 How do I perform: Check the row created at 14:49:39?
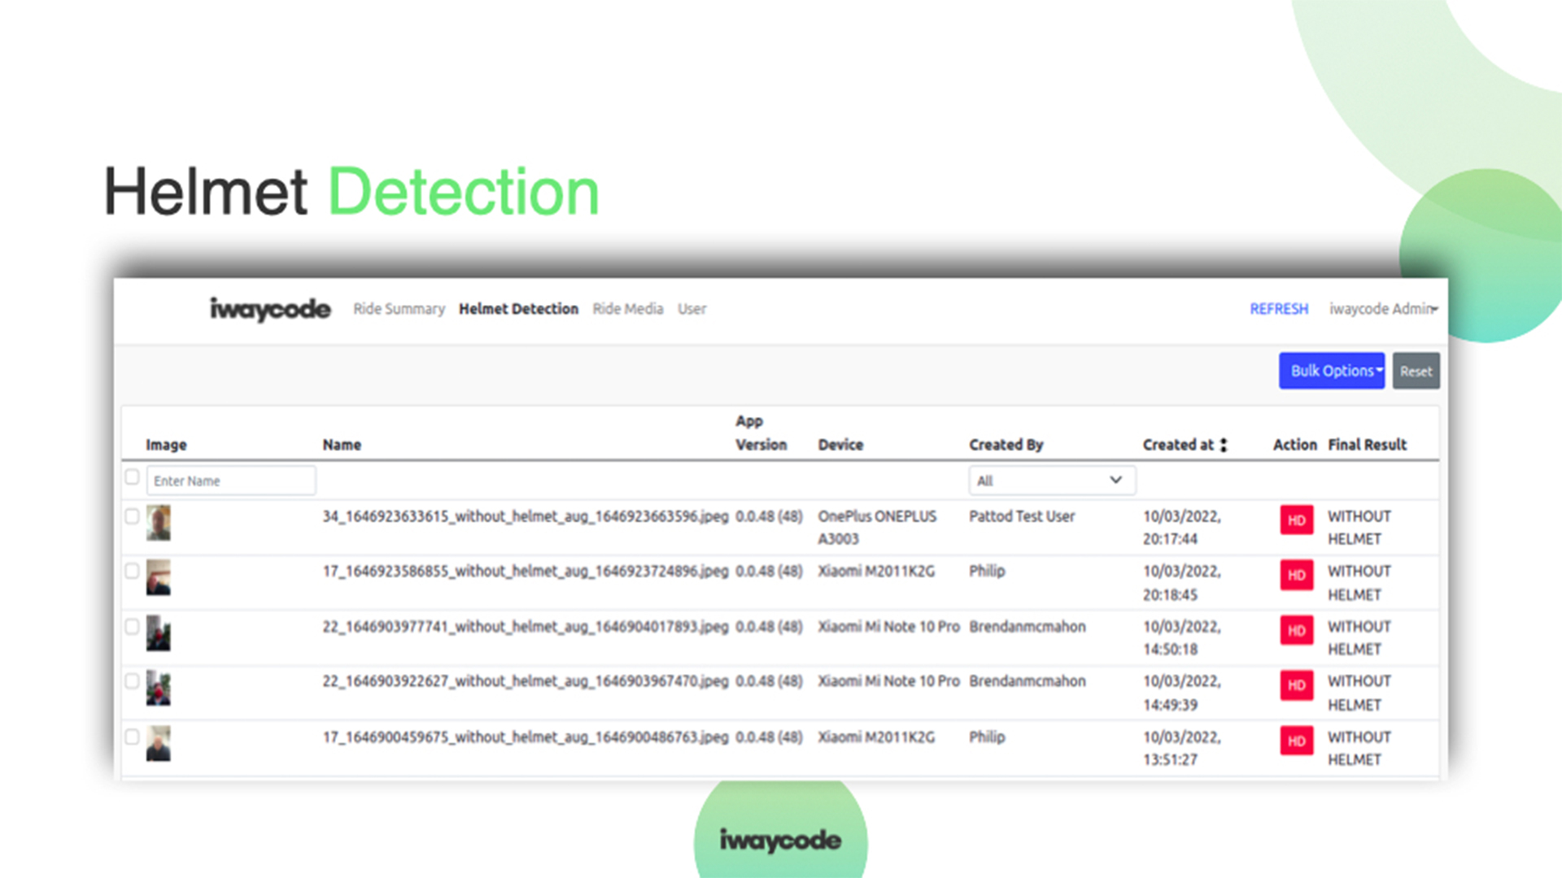(132, 681)
